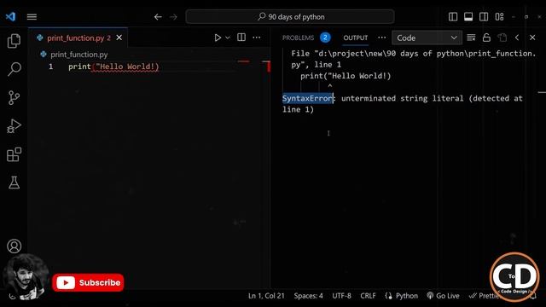Run the Python file with play button
The image size is (546, 307).
pyautogui.click(x=218, y=38)
